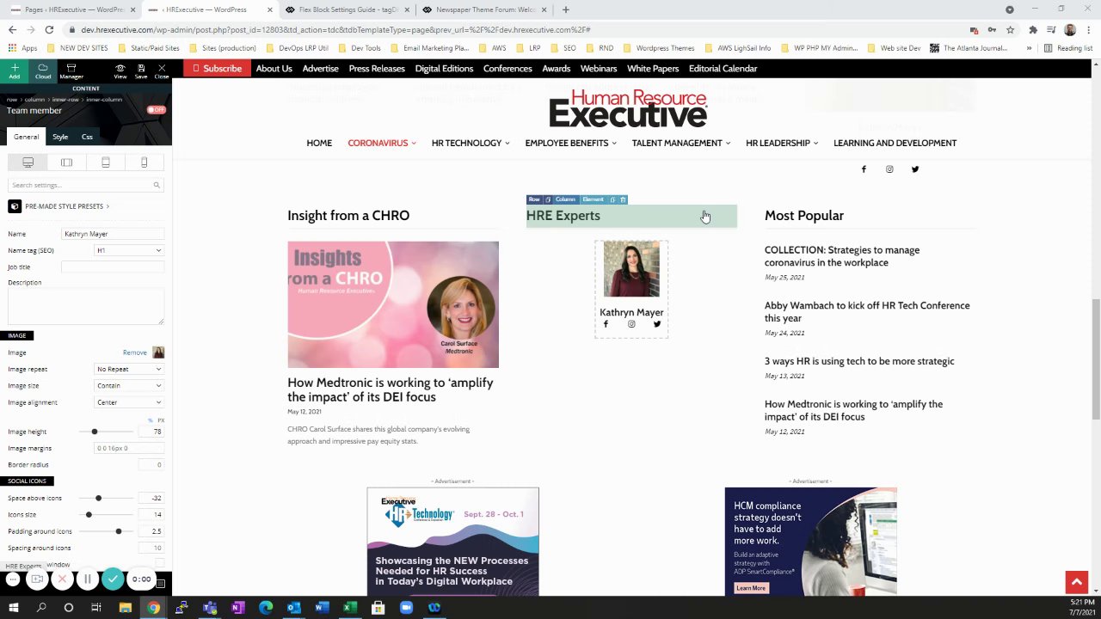Viewport: 1101px width, 619px height.
Task: Click the pre-made style presets cube icon
Action: coord(15,206)
